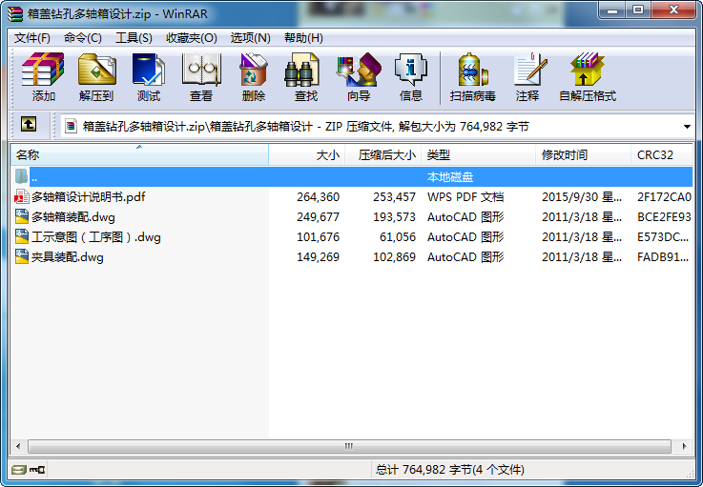Click the archive icon in address bar

pos(71,127)
